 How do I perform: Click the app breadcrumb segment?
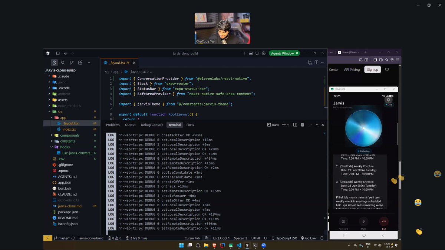pyautogui.click(x=116, y=71)
